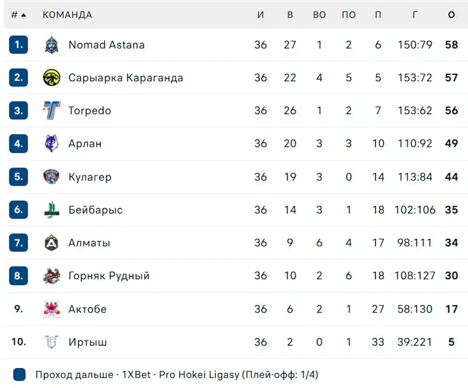The height and width of the screenshot is (388, 468).
Task: Click the Бейбарыс team logo
Action: [51, 210]
